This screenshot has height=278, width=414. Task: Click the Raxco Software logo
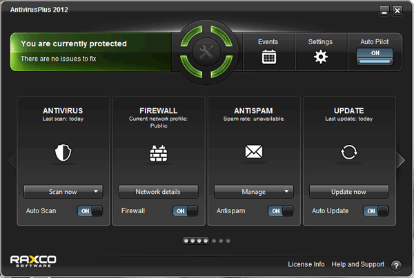point(33,261)
